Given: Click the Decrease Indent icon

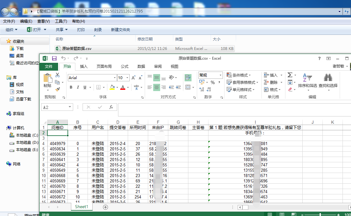Looking at the screenshot, I should [x=171, y=87].
